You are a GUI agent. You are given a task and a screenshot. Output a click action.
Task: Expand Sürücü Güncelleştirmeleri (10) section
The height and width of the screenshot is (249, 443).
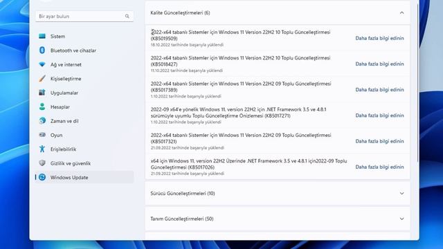tap(278, 194)
